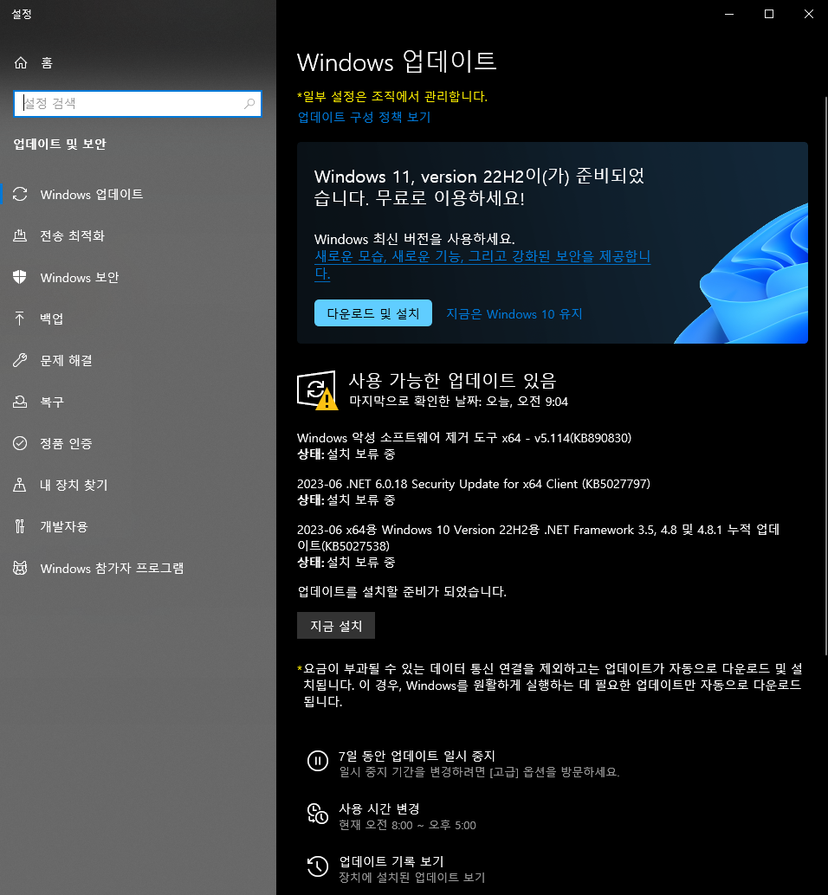This screenshot has height=895, width=828.
Task: Click the 복구 recovery icon
Action: [20, 402]
